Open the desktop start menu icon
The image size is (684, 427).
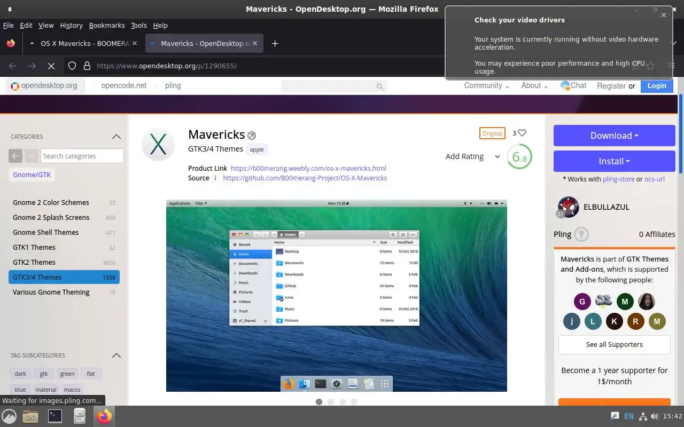(9, 416)
